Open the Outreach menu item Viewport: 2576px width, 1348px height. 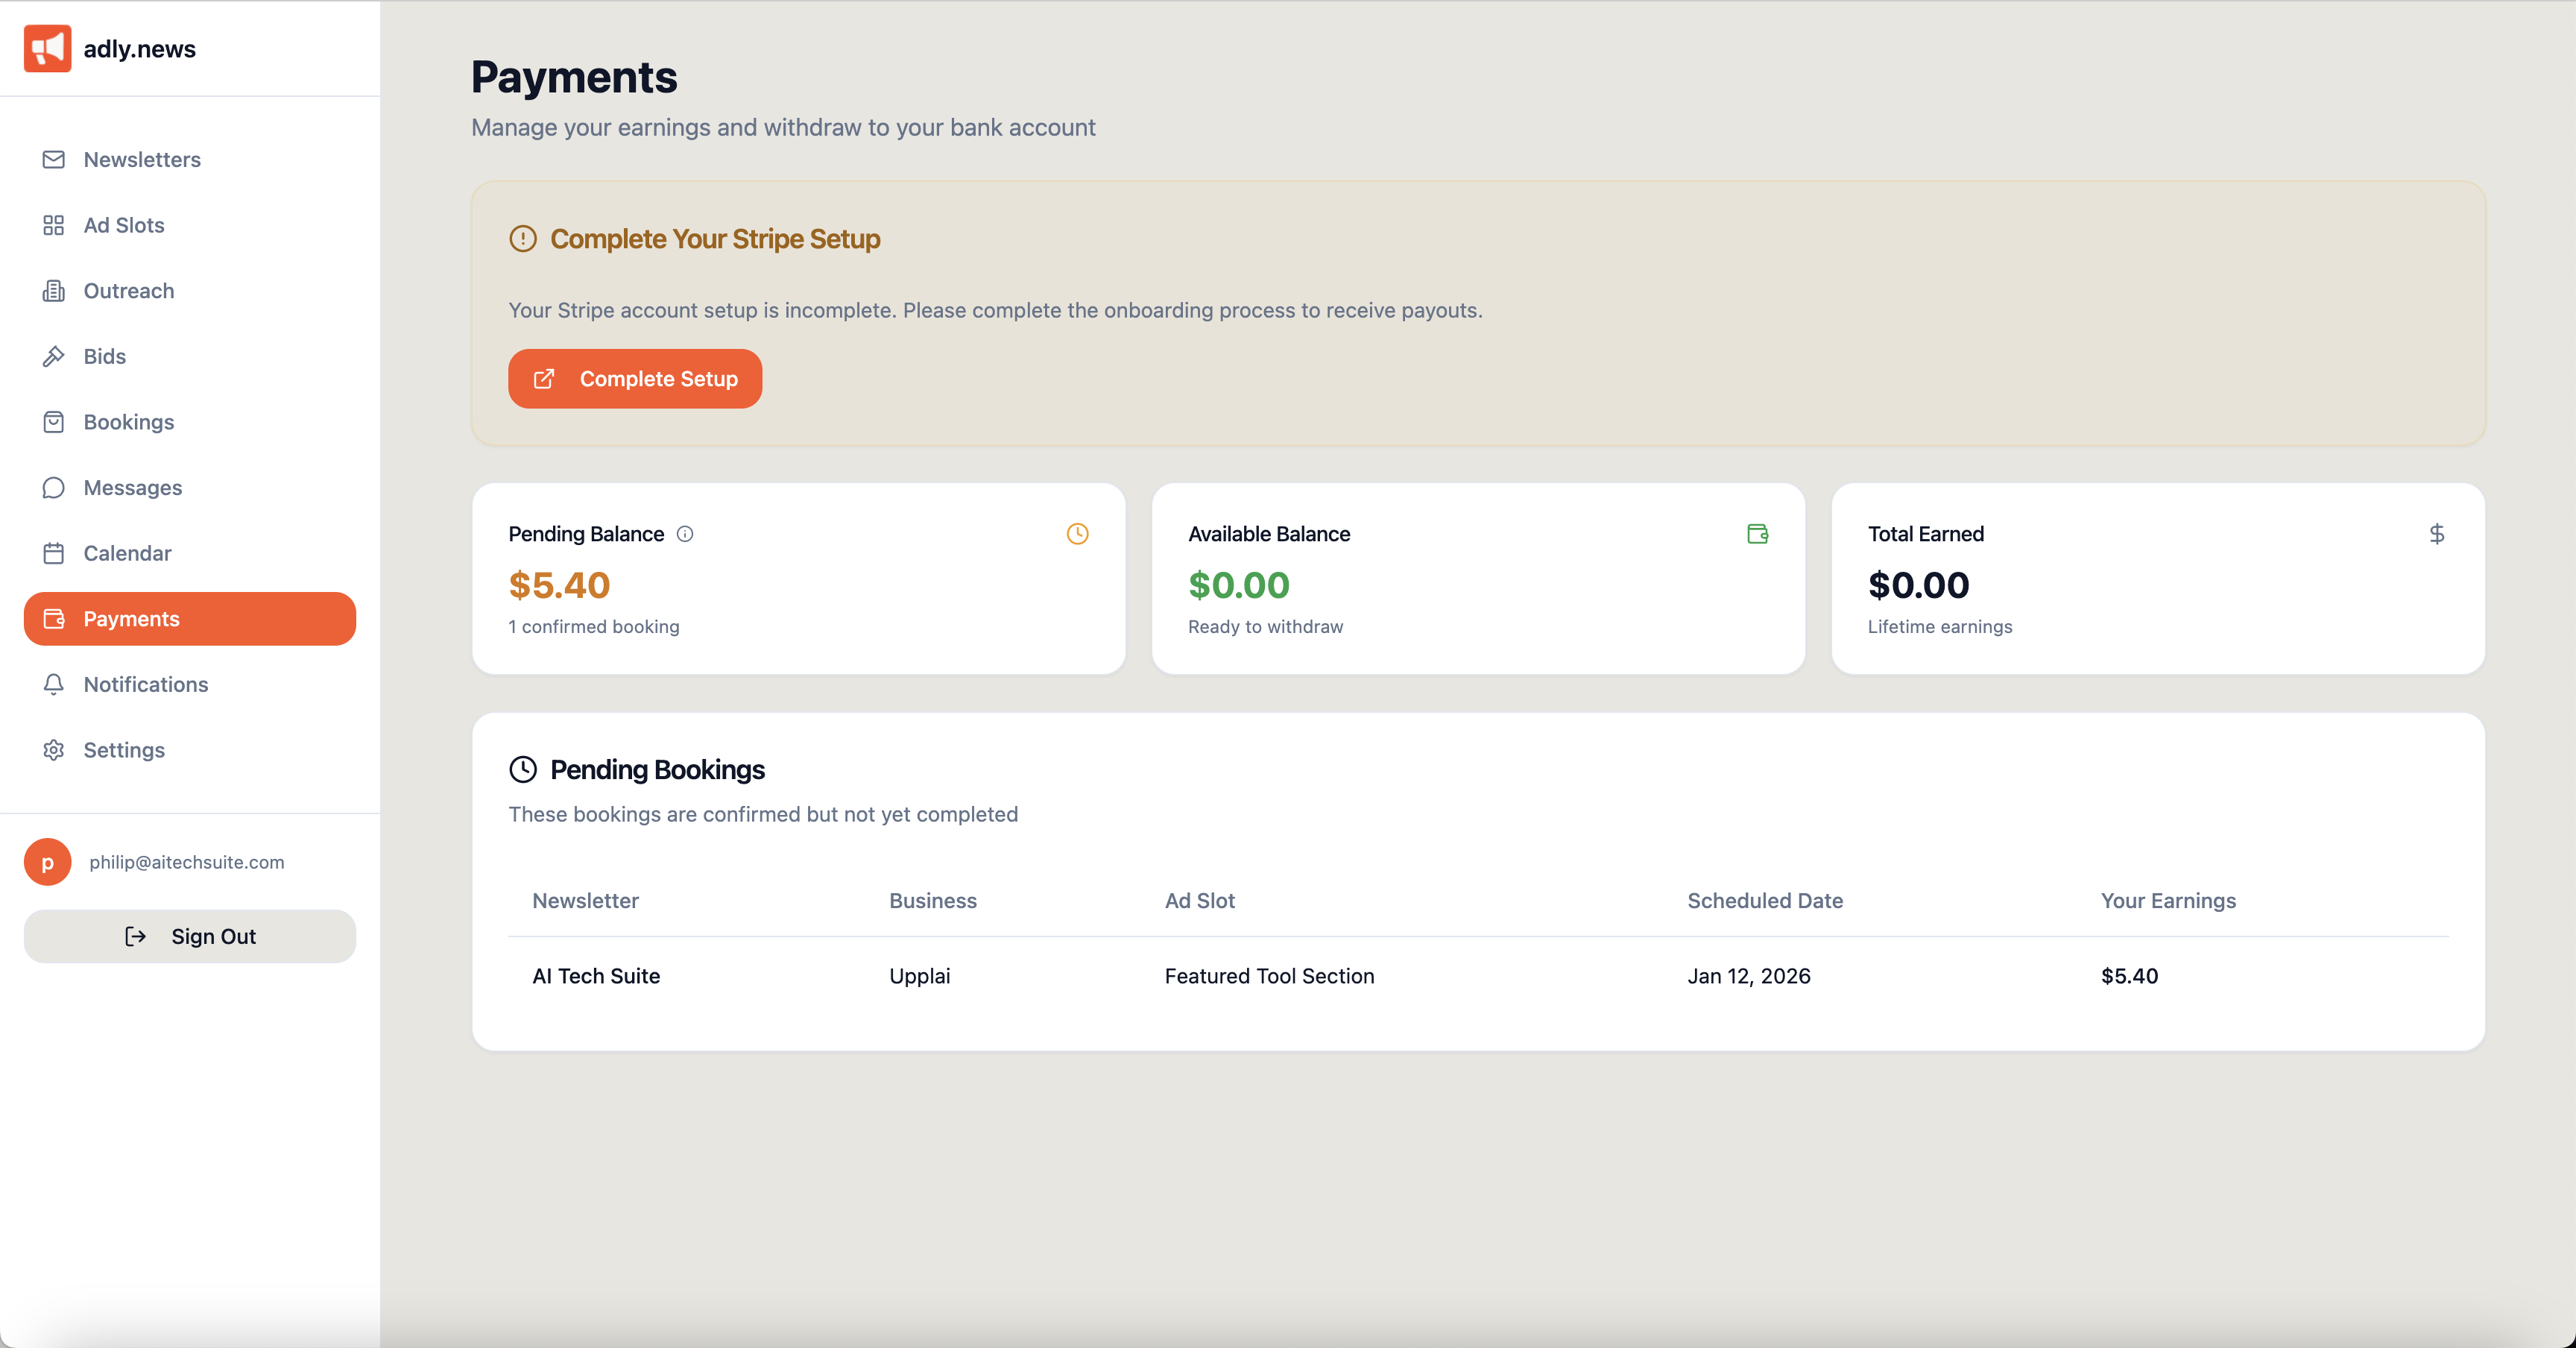[129, 291]
